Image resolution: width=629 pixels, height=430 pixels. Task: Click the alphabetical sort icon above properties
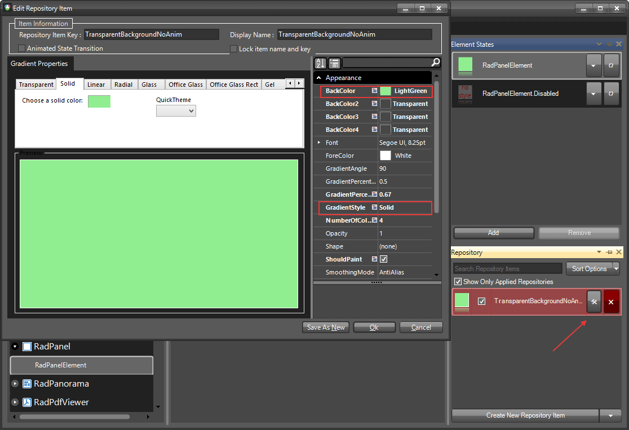(x=320, y=63)
